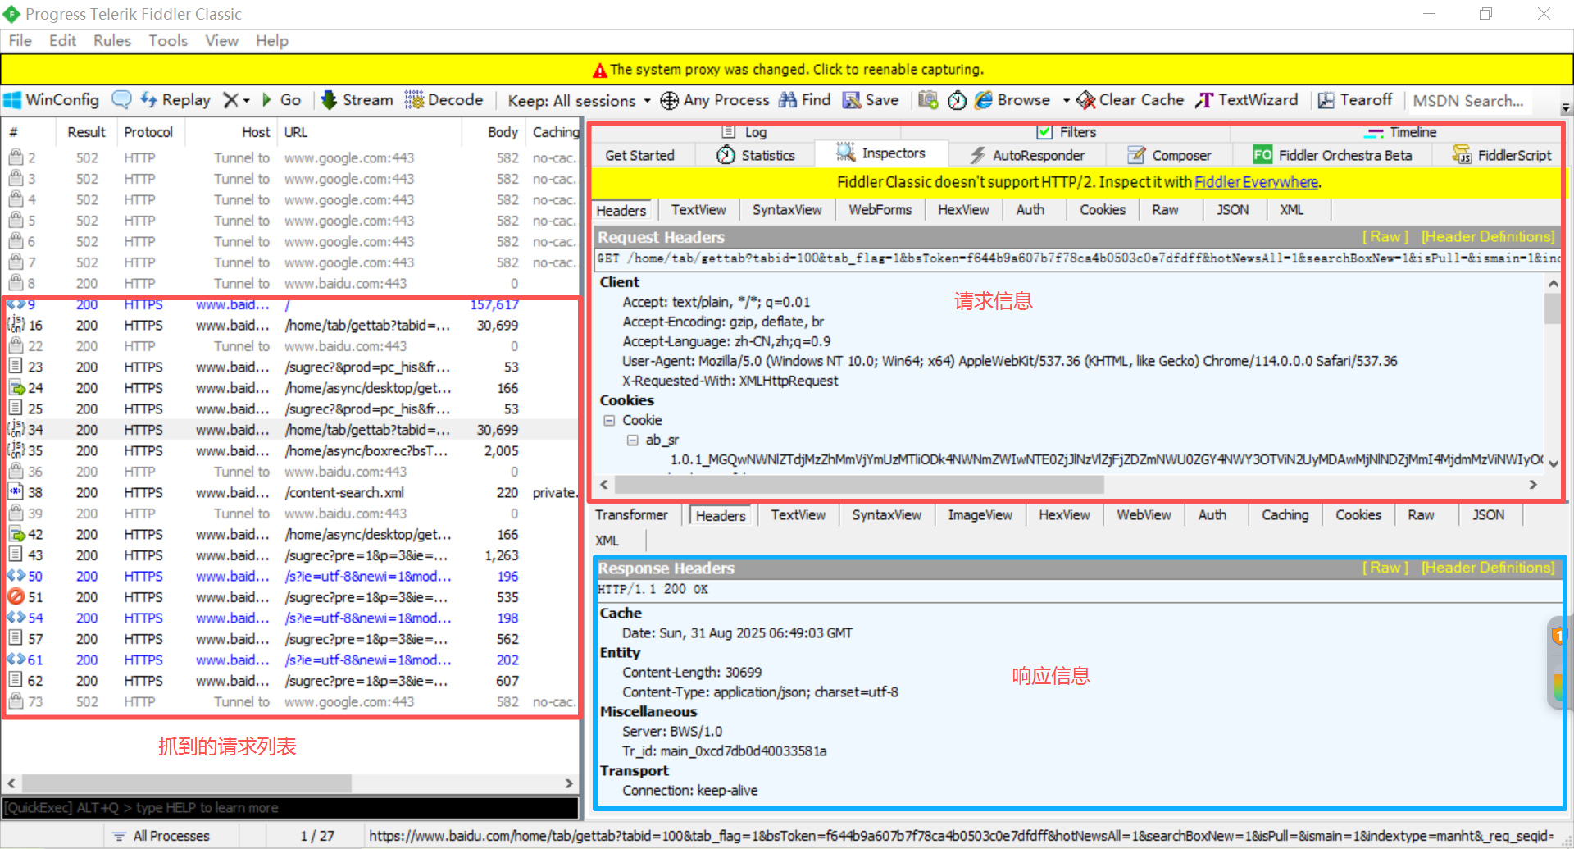Open the Fiddler Everywhere link
1574x849 pixels.
tap(1256, 182)
